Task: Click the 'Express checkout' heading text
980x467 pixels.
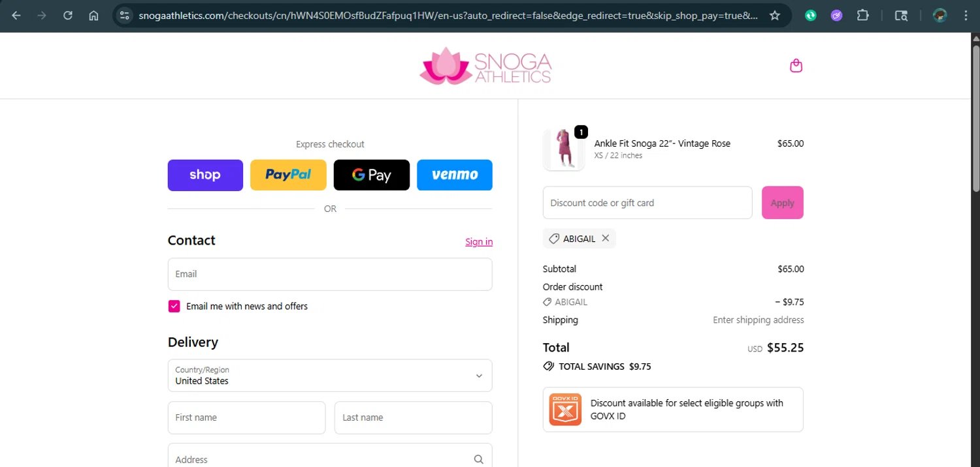Action: pos(330,144)
